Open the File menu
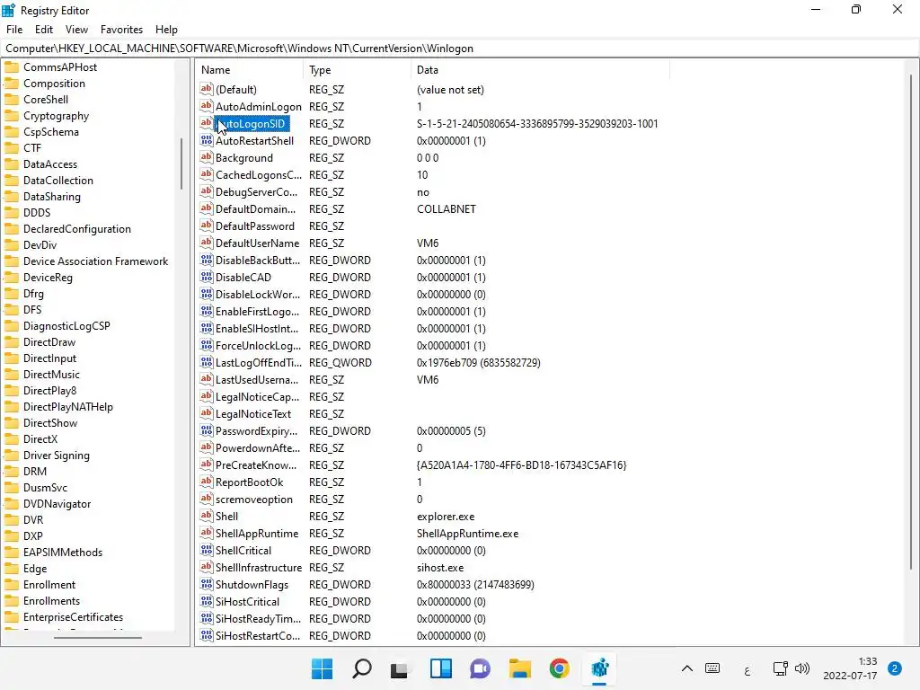 pos(14,30)
